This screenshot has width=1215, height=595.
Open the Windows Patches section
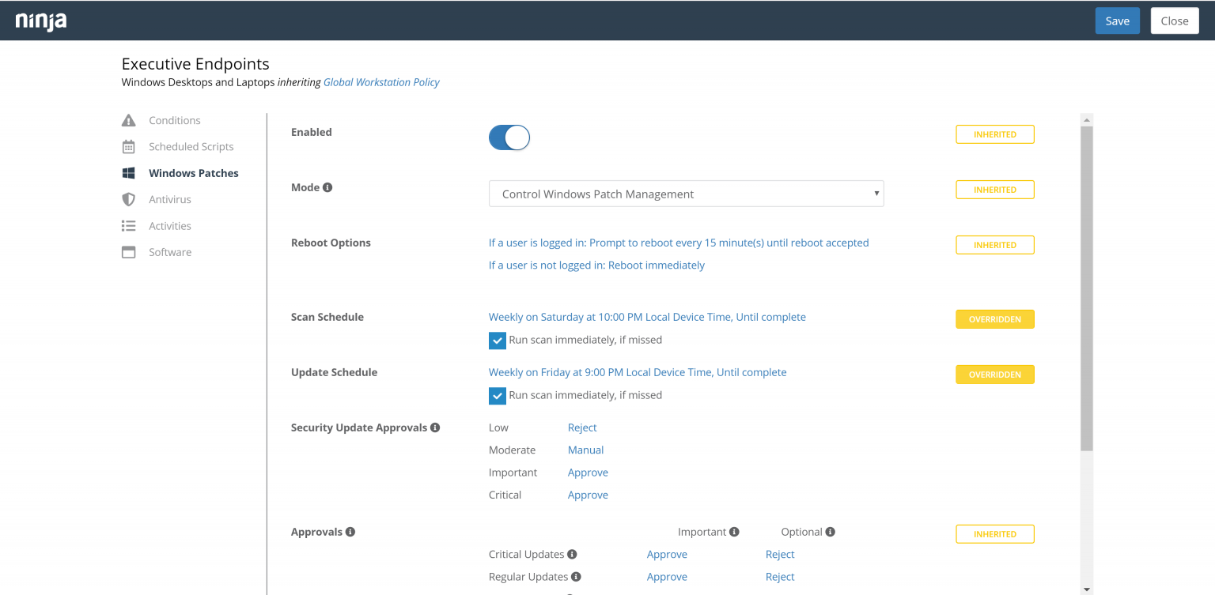click(x=193, y=173)
